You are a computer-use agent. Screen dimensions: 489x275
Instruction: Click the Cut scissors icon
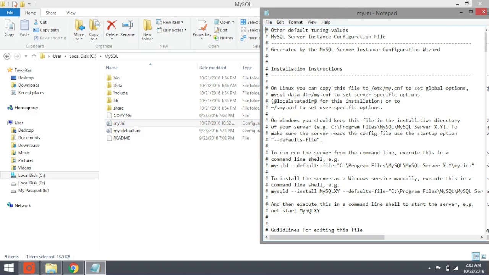37,22
